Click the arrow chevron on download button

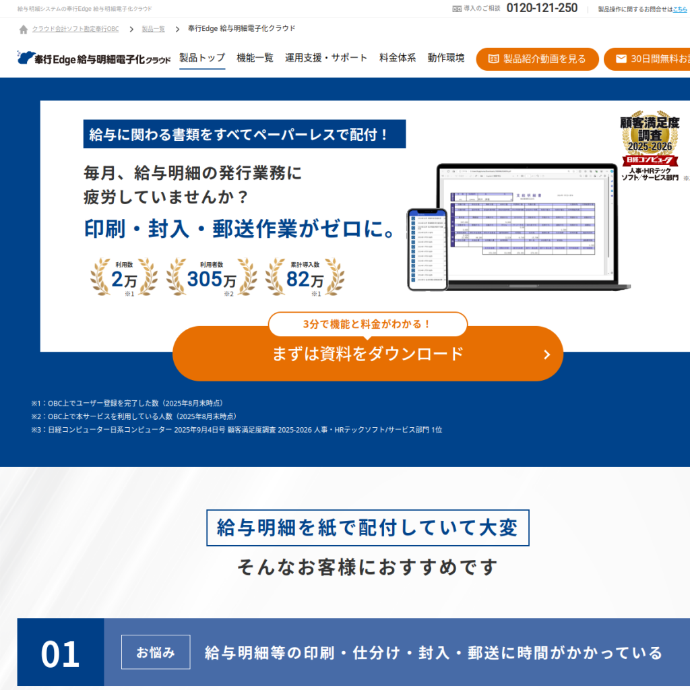pos(547,354)
